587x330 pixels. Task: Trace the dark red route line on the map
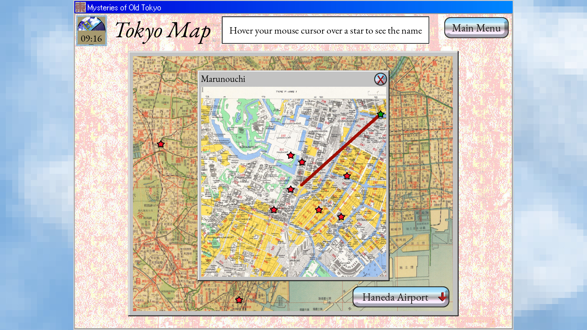click(339, 150)
